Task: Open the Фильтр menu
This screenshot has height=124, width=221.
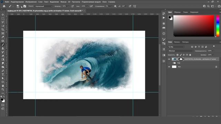Action: tap(63, 2)
